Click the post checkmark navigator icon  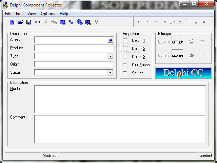coord(197,22)
